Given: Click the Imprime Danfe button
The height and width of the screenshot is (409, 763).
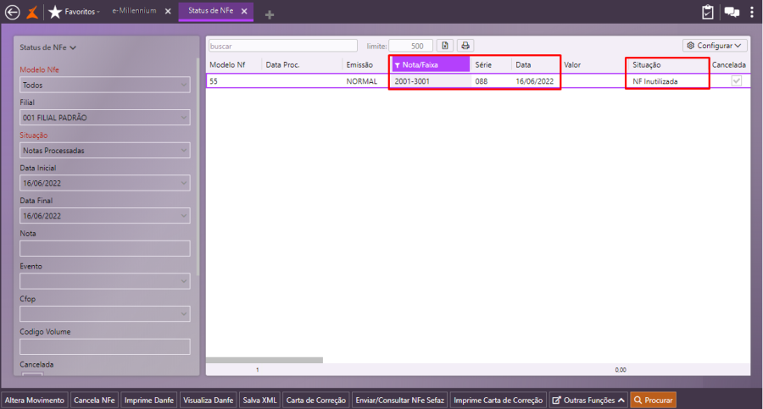Looking at the screenshot, I should pyautogui.click(x=149, y=401).
